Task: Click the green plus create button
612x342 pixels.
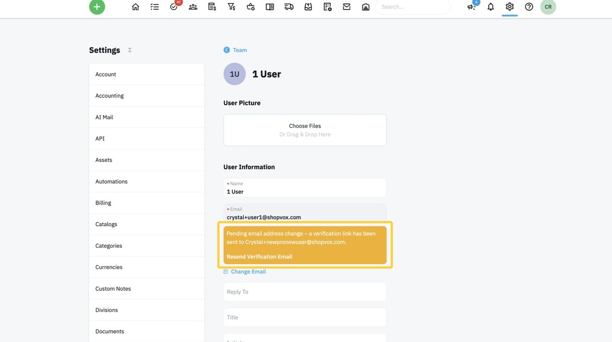Action: [x=97, y=7]
